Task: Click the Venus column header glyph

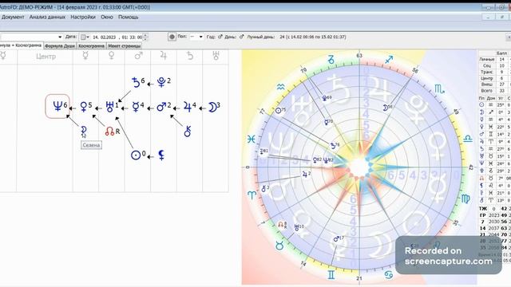Action: tap(112, 56)
